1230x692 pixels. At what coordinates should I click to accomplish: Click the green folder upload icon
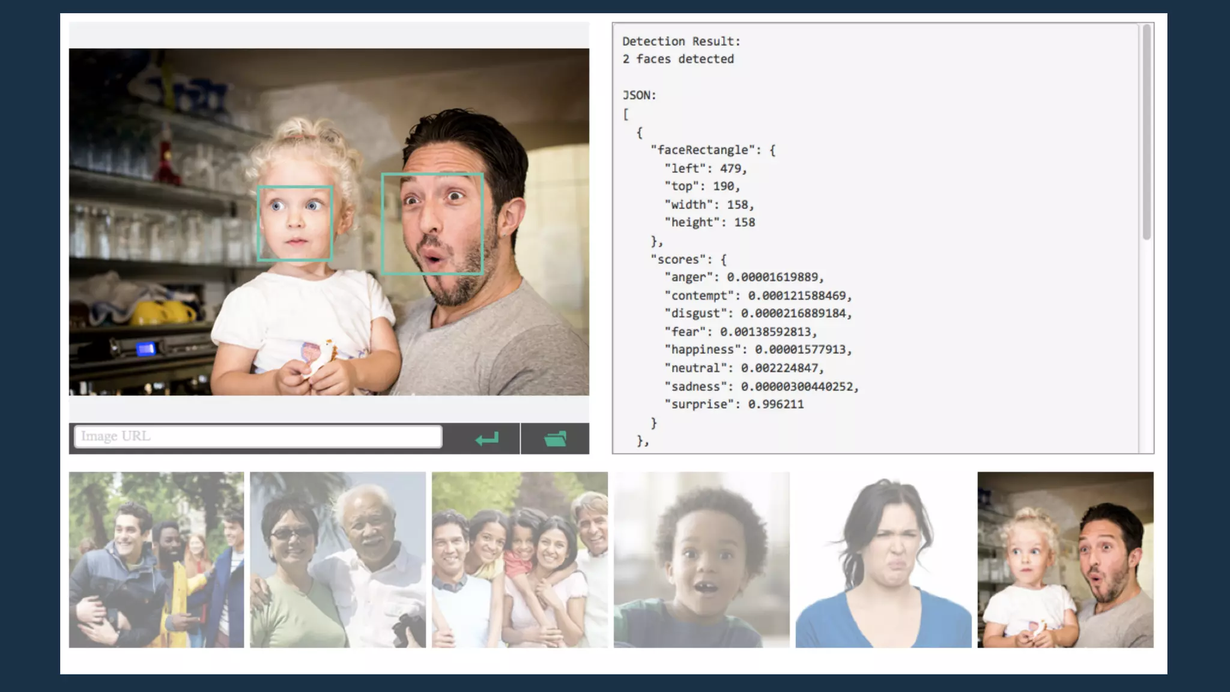click(x=555, y=439)
